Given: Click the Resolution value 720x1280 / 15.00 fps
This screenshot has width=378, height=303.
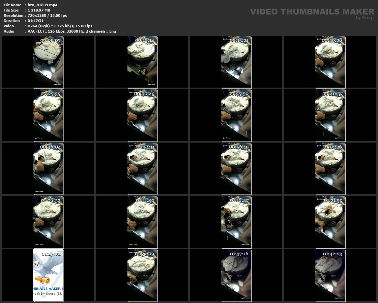Looking at the screenshot, I should 47,15.
